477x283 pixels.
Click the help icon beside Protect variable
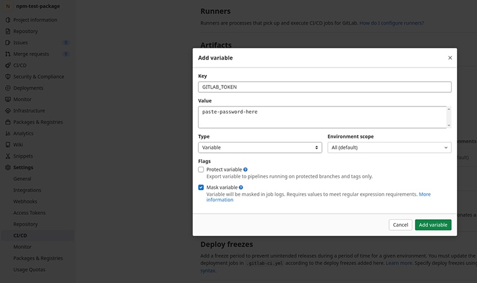pyautogui.click(x=245, y=170)
